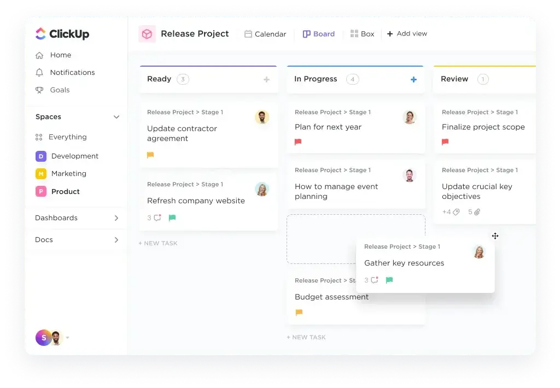Expand the Docs section arrow
Screen dimensions: 560x388
click(x=116, y=240)
